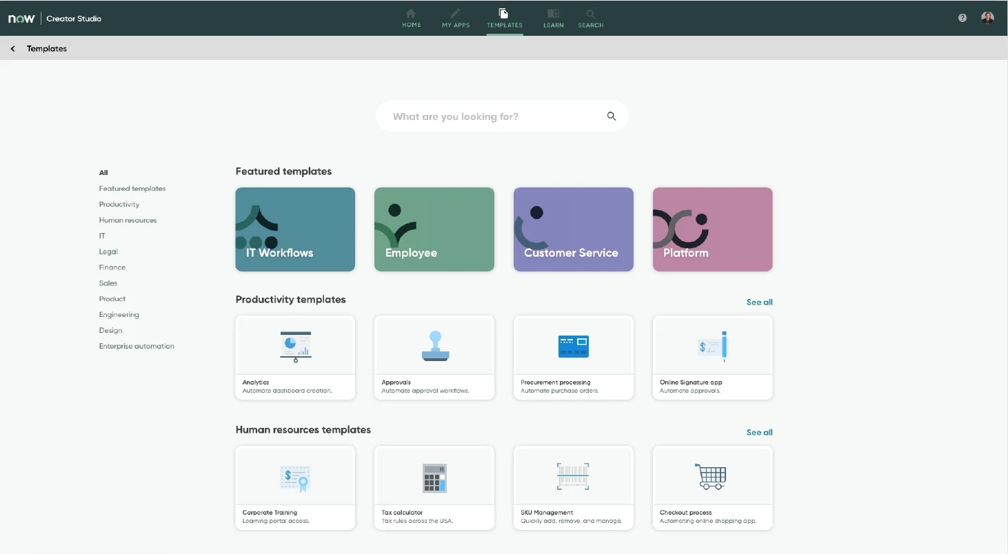Select the Enterprise automation category

[137, 347]
